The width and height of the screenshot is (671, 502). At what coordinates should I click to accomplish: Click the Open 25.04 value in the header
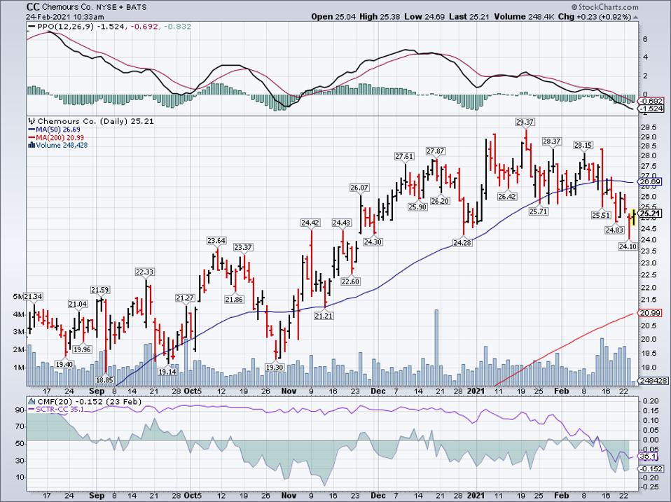pyautogui.click(x=332, y=17)
